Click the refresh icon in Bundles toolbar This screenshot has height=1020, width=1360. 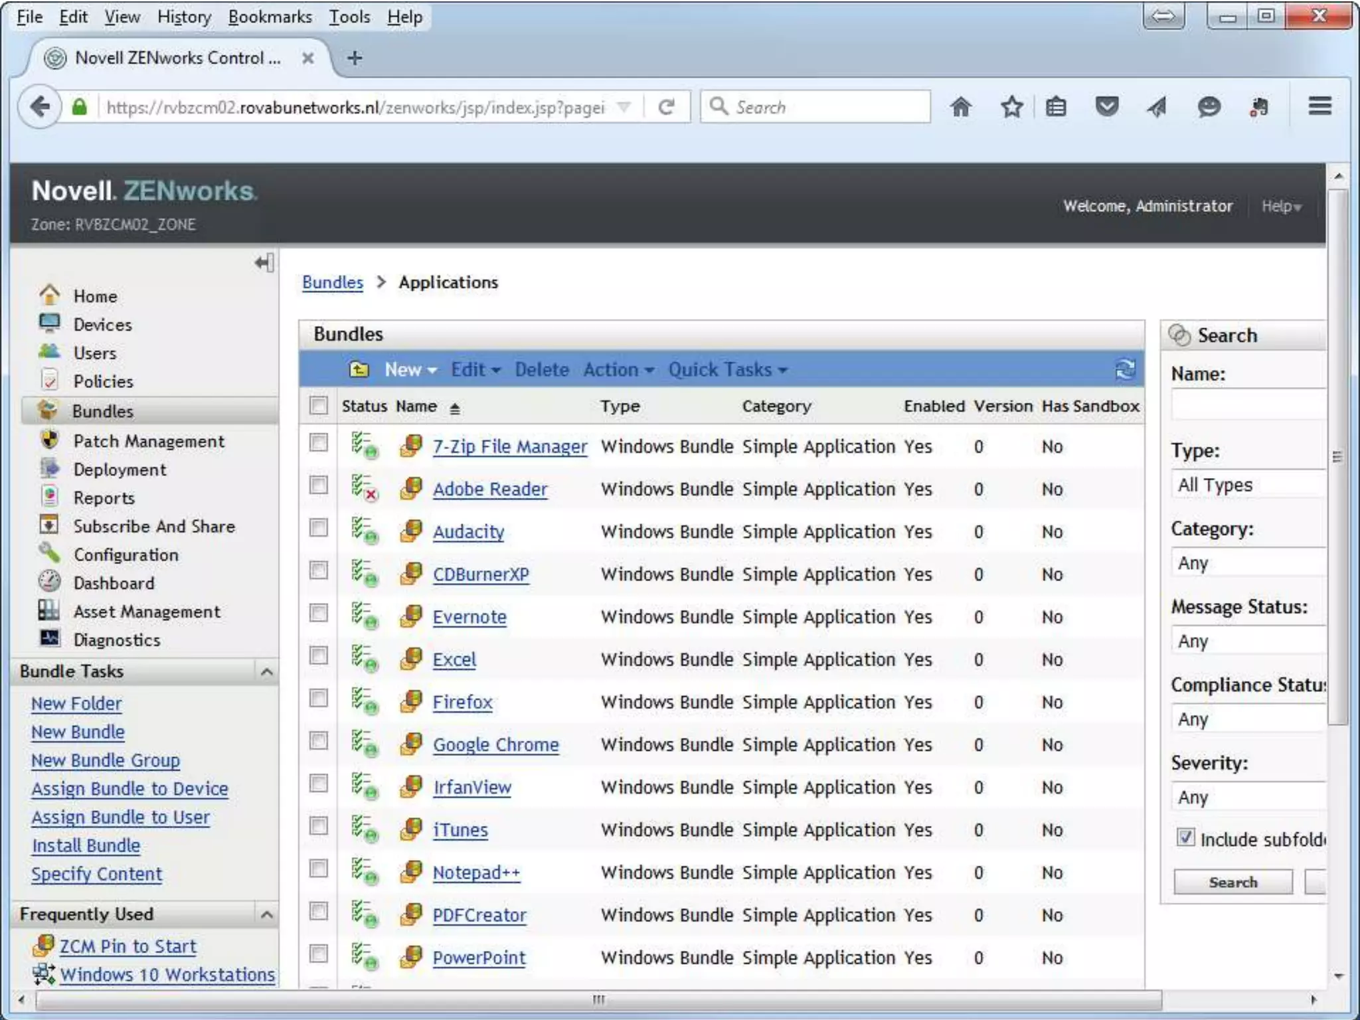coord(1125,369)
